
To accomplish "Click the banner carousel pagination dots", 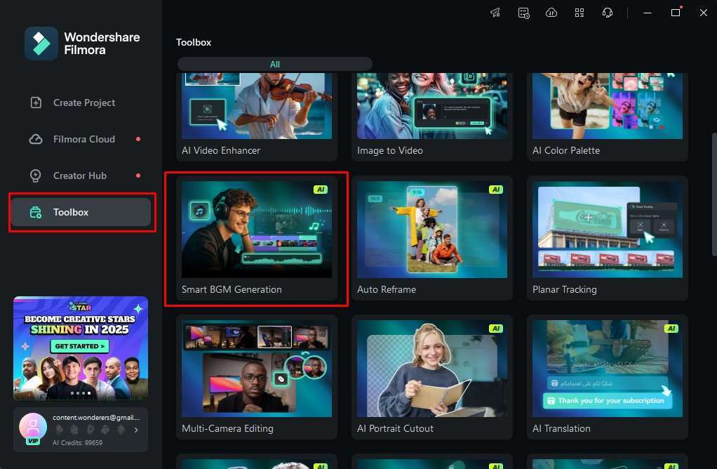I will pos(81,393).
